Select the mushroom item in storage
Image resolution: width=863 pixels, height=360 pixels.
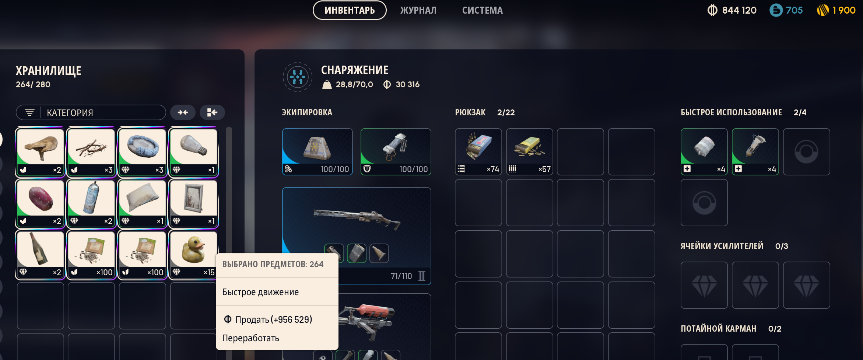[40, 152]
